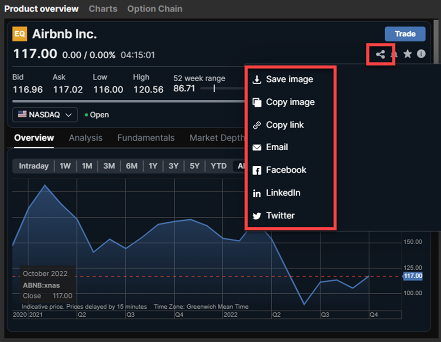Viewport: 441px width, 342px height.
Task: Select the Intraday chart period
Action: [33, 166]
